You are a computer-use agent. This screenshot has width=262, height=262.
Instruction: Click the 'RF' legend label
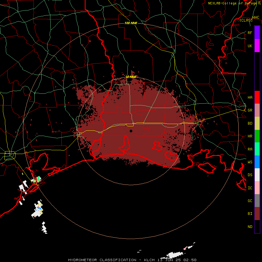250,33
